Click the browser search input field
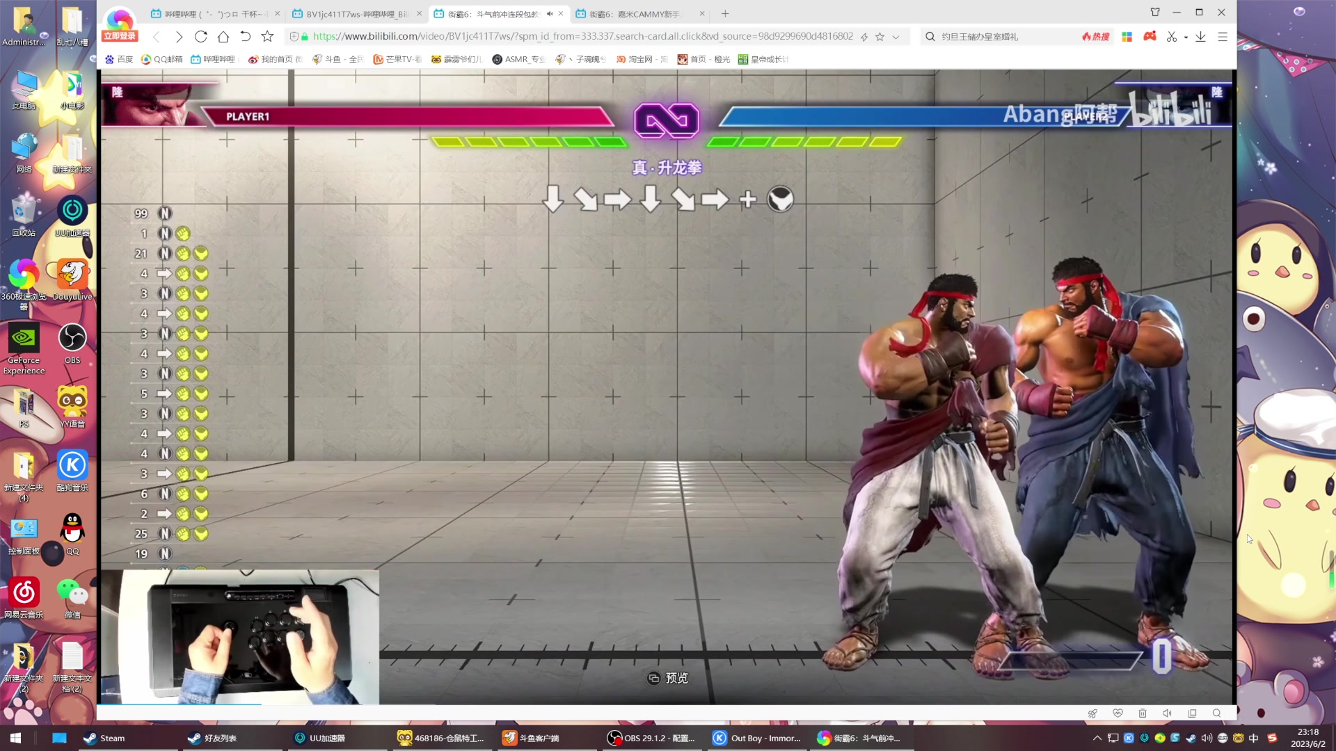This screenshot has height=751, width=1336. tap(1002, 37)
